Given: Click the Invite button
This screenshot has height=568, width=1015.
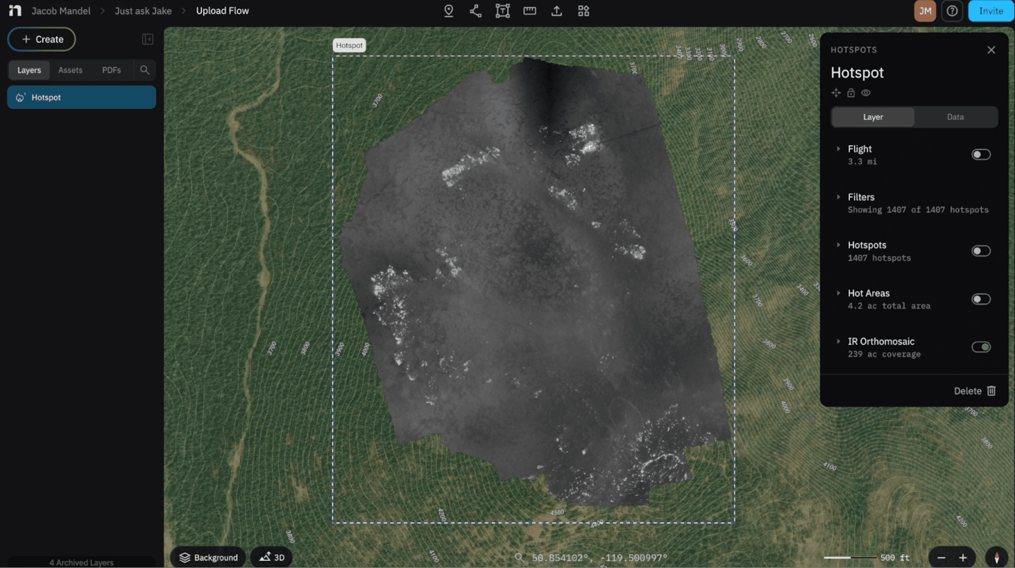Looking at the screenshot, I should click(x=991, y=11).
